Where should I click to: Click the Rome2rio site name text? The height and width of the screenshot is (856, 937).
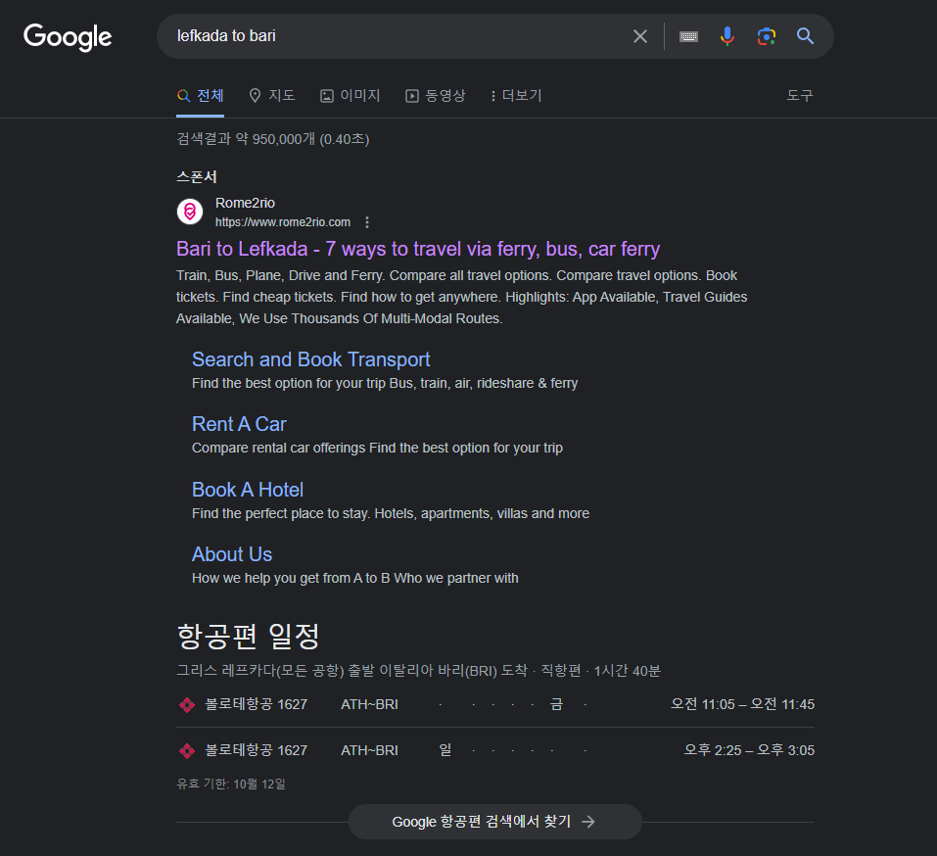coord(245,204)
